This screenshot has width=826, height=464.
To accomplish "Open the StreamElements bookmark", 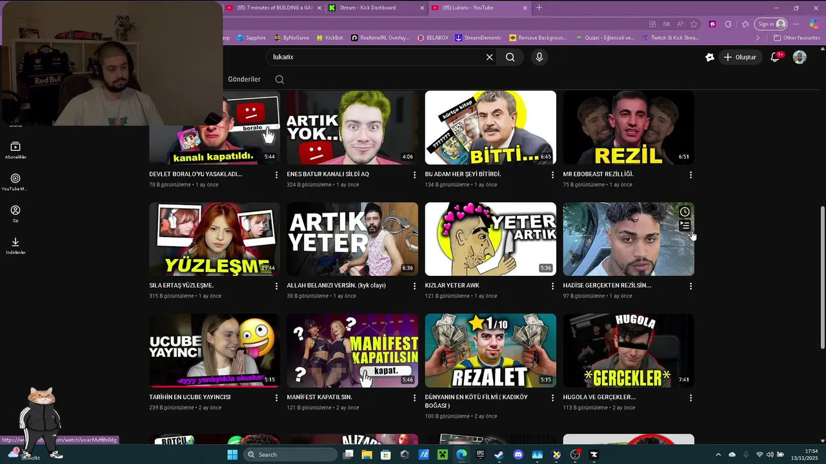I will 478,37.
